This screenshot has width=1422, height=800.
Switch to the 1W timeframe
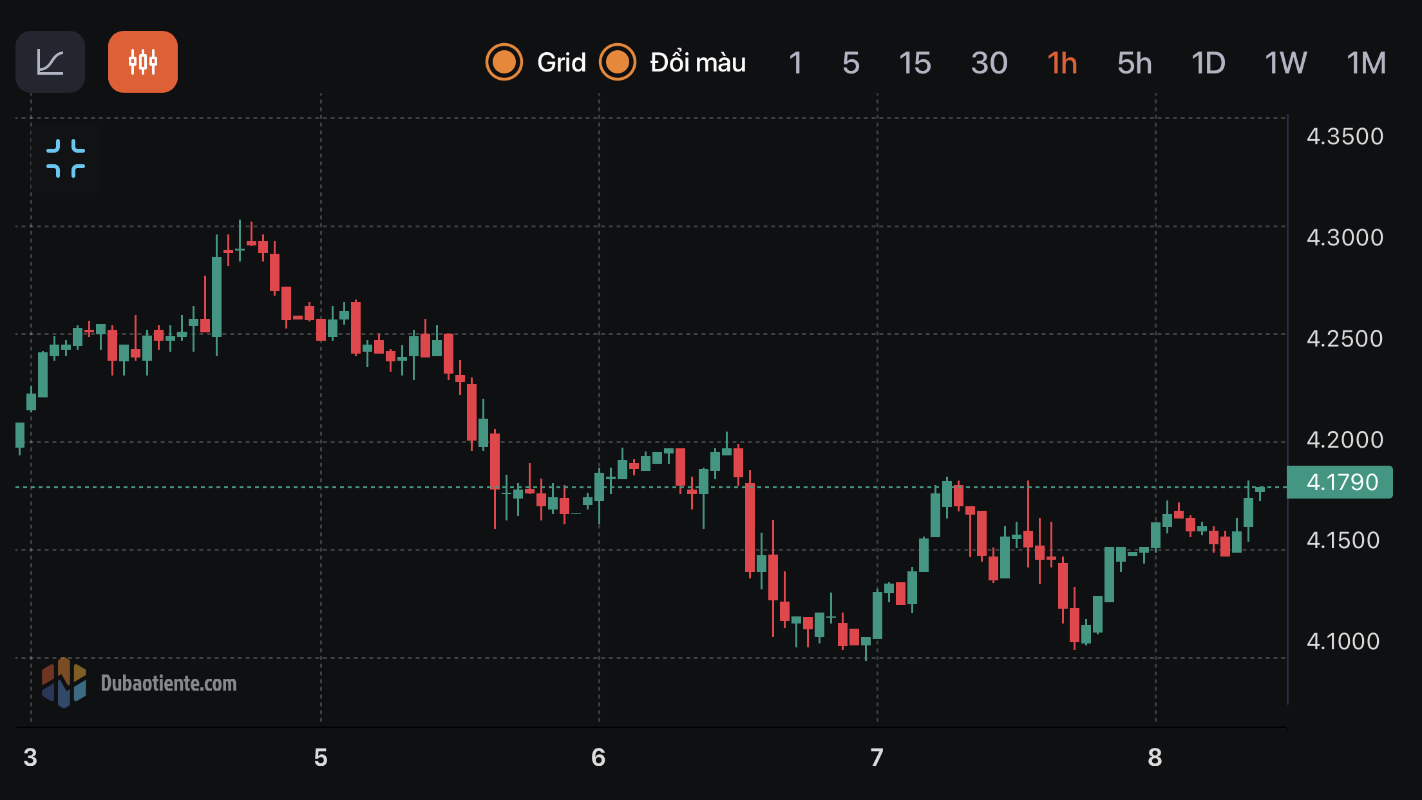coord(1285,63)
